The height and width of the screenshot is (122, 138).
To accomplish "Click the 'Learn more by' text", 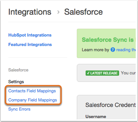I will pyautogui.click(x=95, y=50).
